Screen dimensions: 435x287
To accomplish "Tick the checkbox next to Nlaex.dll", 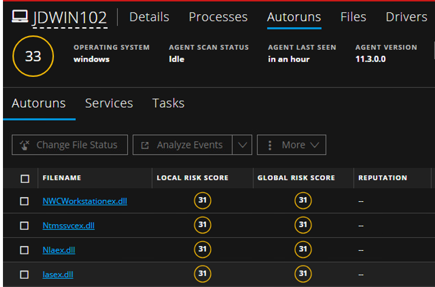I will (x=24, y=250).
